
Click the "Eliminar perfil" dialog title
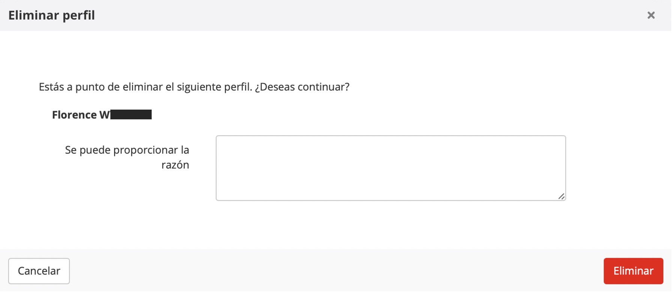tap(51, 15)
